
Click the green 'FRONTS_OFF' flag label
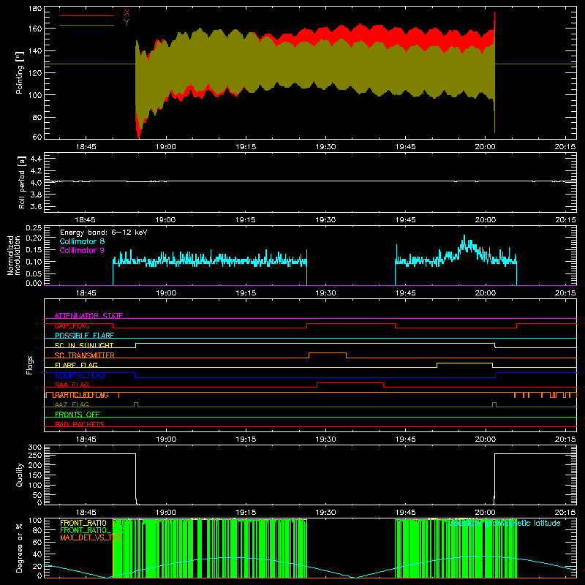tap(78, 415)
